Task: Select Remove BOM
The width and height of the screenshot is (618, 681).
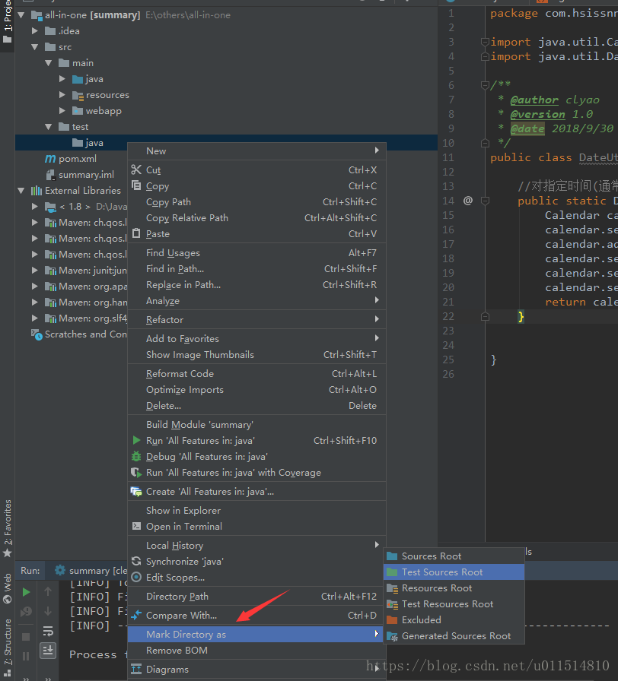Action: pyautogui.click(x=256, y=650)
